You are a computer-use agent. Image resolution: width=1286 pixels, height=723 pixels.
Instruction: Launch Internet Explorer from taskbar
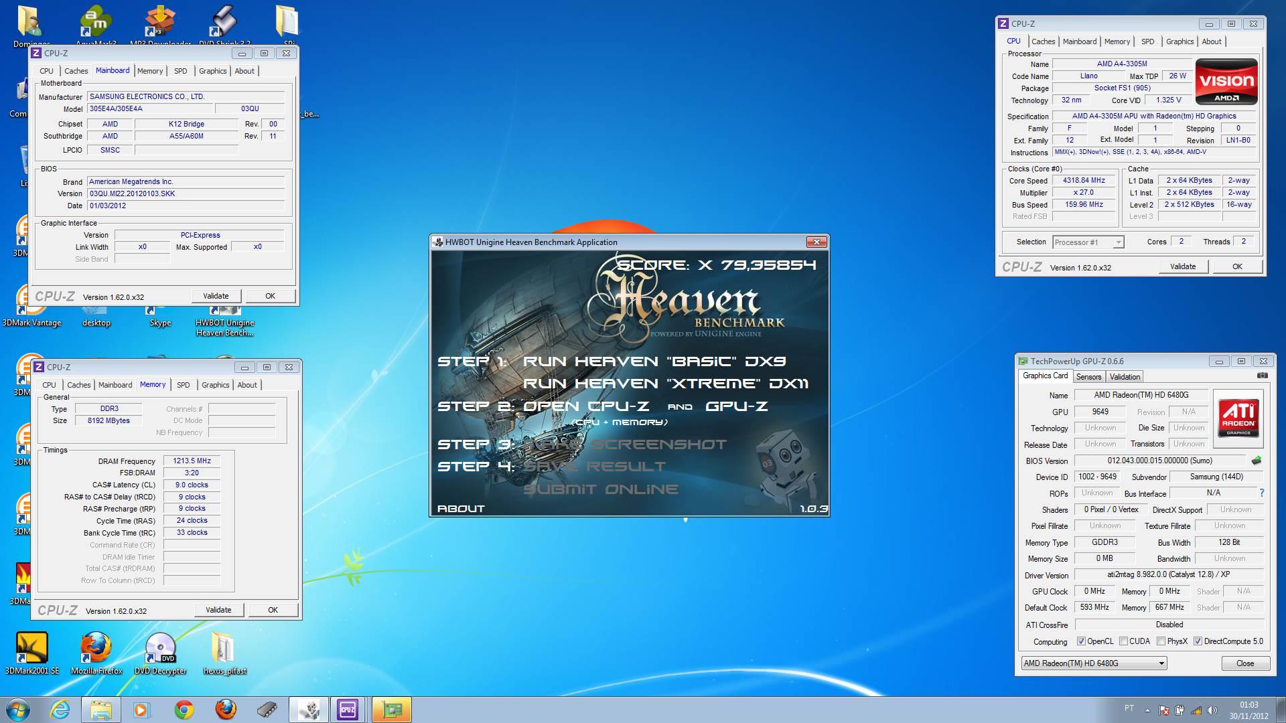pyautogui.click(x=60, y=710)
